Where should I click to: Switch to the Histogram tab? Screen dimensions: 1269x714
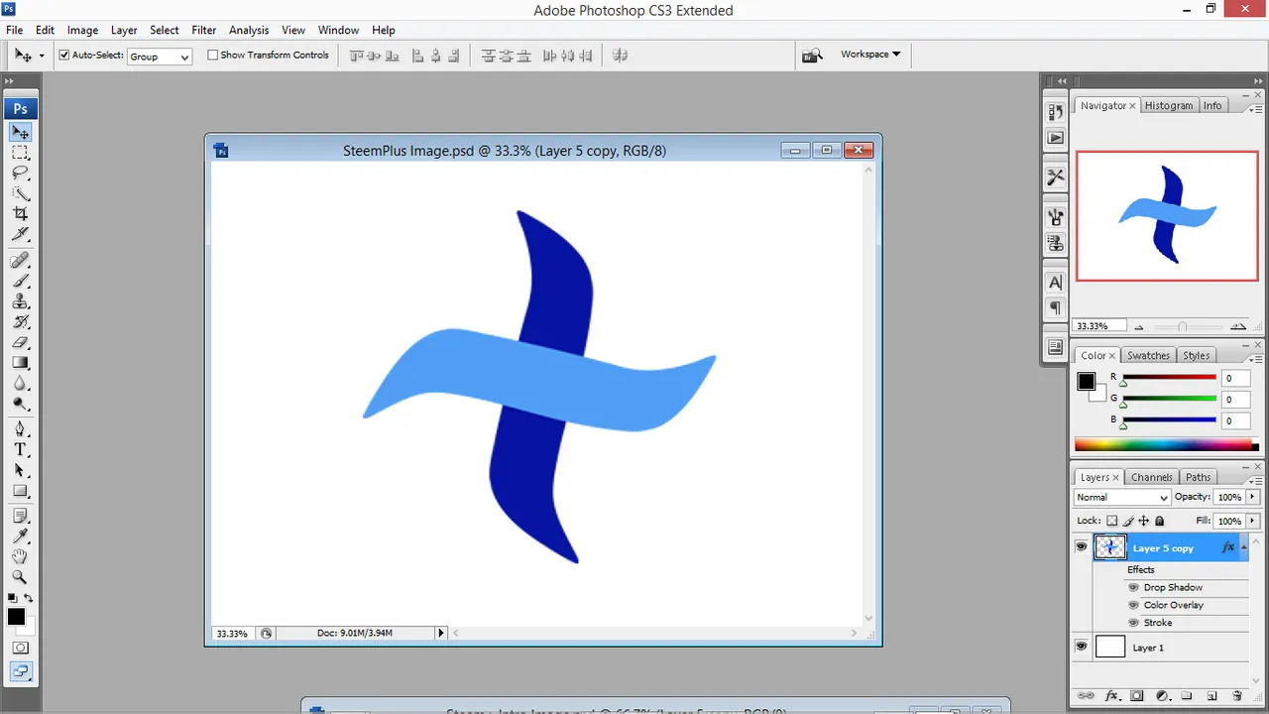[x=1169, y=105]
